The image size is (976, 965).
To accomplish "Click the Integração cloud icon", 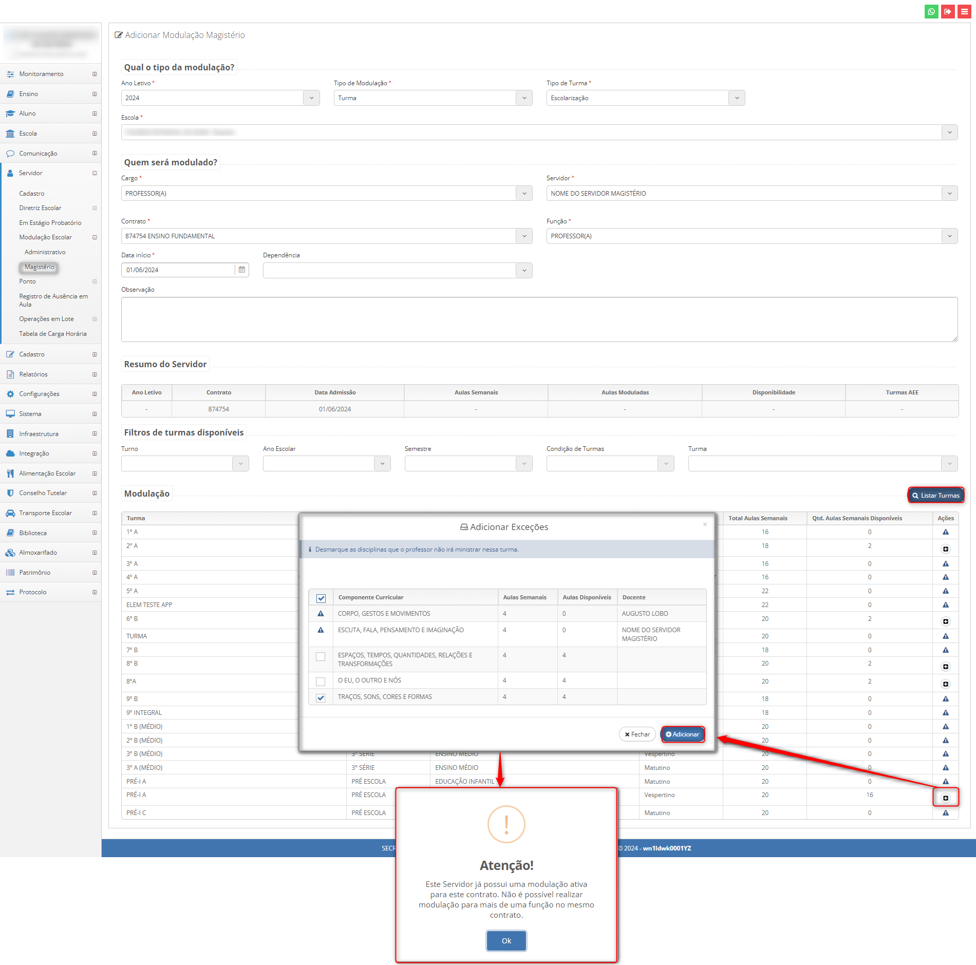I will [10, 453].
